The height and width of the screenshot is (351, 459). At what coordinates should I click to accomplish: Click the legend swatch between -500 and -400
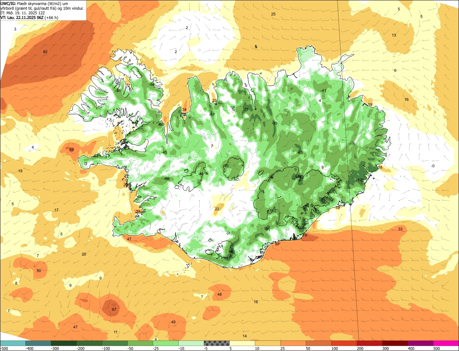coord(13,343)
